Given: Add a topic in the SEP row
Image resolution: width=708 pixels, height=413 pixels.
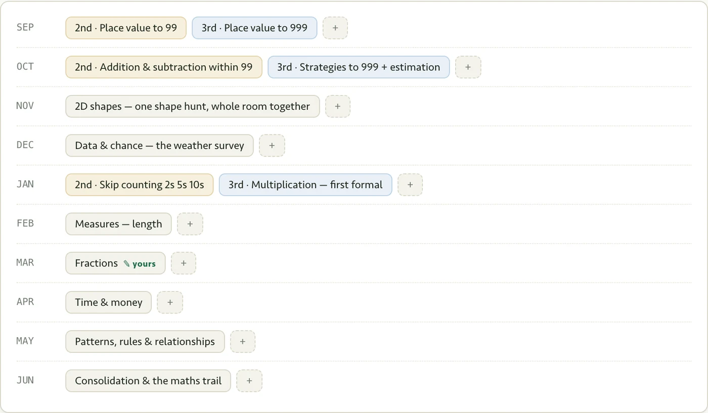Looking at the screenshot, I should point(335,28).
